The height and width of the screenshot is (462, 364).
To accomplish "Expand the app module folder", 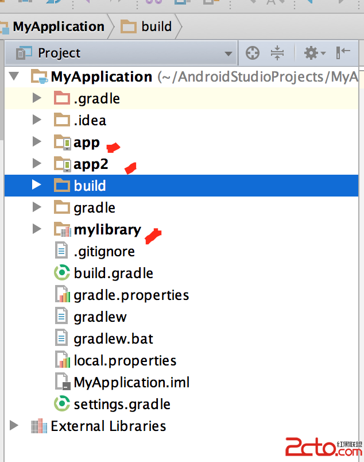I will click(37, 142).
